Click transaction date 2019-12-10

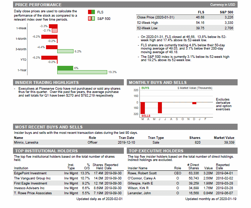pyautogui.click(x=126, y=143)
